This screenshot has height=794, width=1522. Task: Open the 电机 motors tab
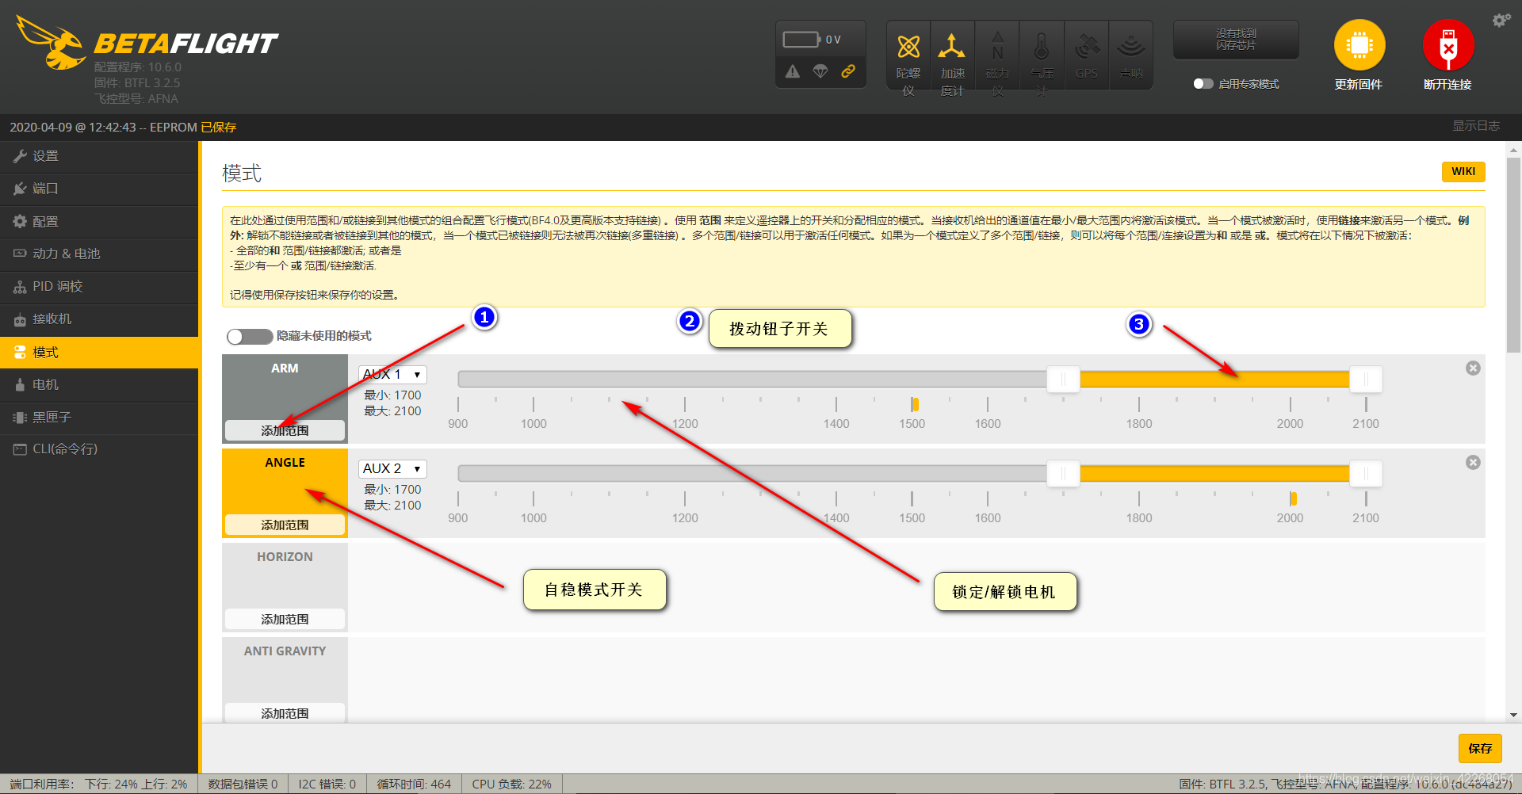99,384
